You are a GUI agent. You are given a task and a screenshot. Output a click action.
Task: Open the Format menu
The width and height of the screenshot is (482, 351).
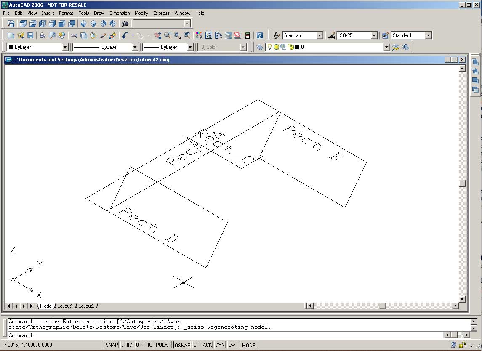tap(66, 13)
